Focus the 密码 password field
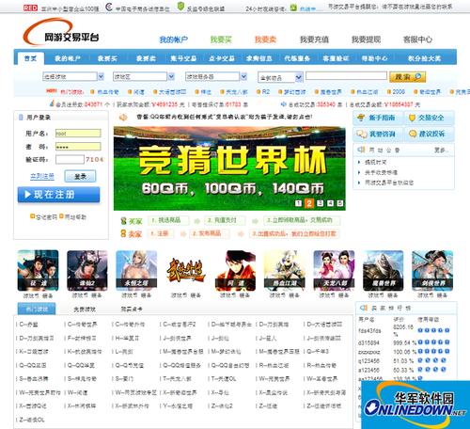Viewport: 470px width, 429px height. pos(78,147)
